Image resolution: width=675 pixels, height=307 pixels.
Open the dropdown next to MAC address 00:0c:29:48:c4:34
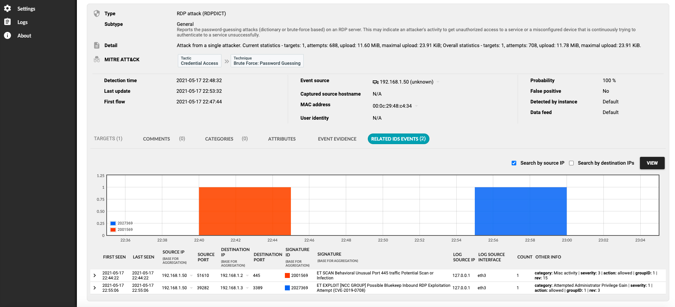tap(416, 106)
